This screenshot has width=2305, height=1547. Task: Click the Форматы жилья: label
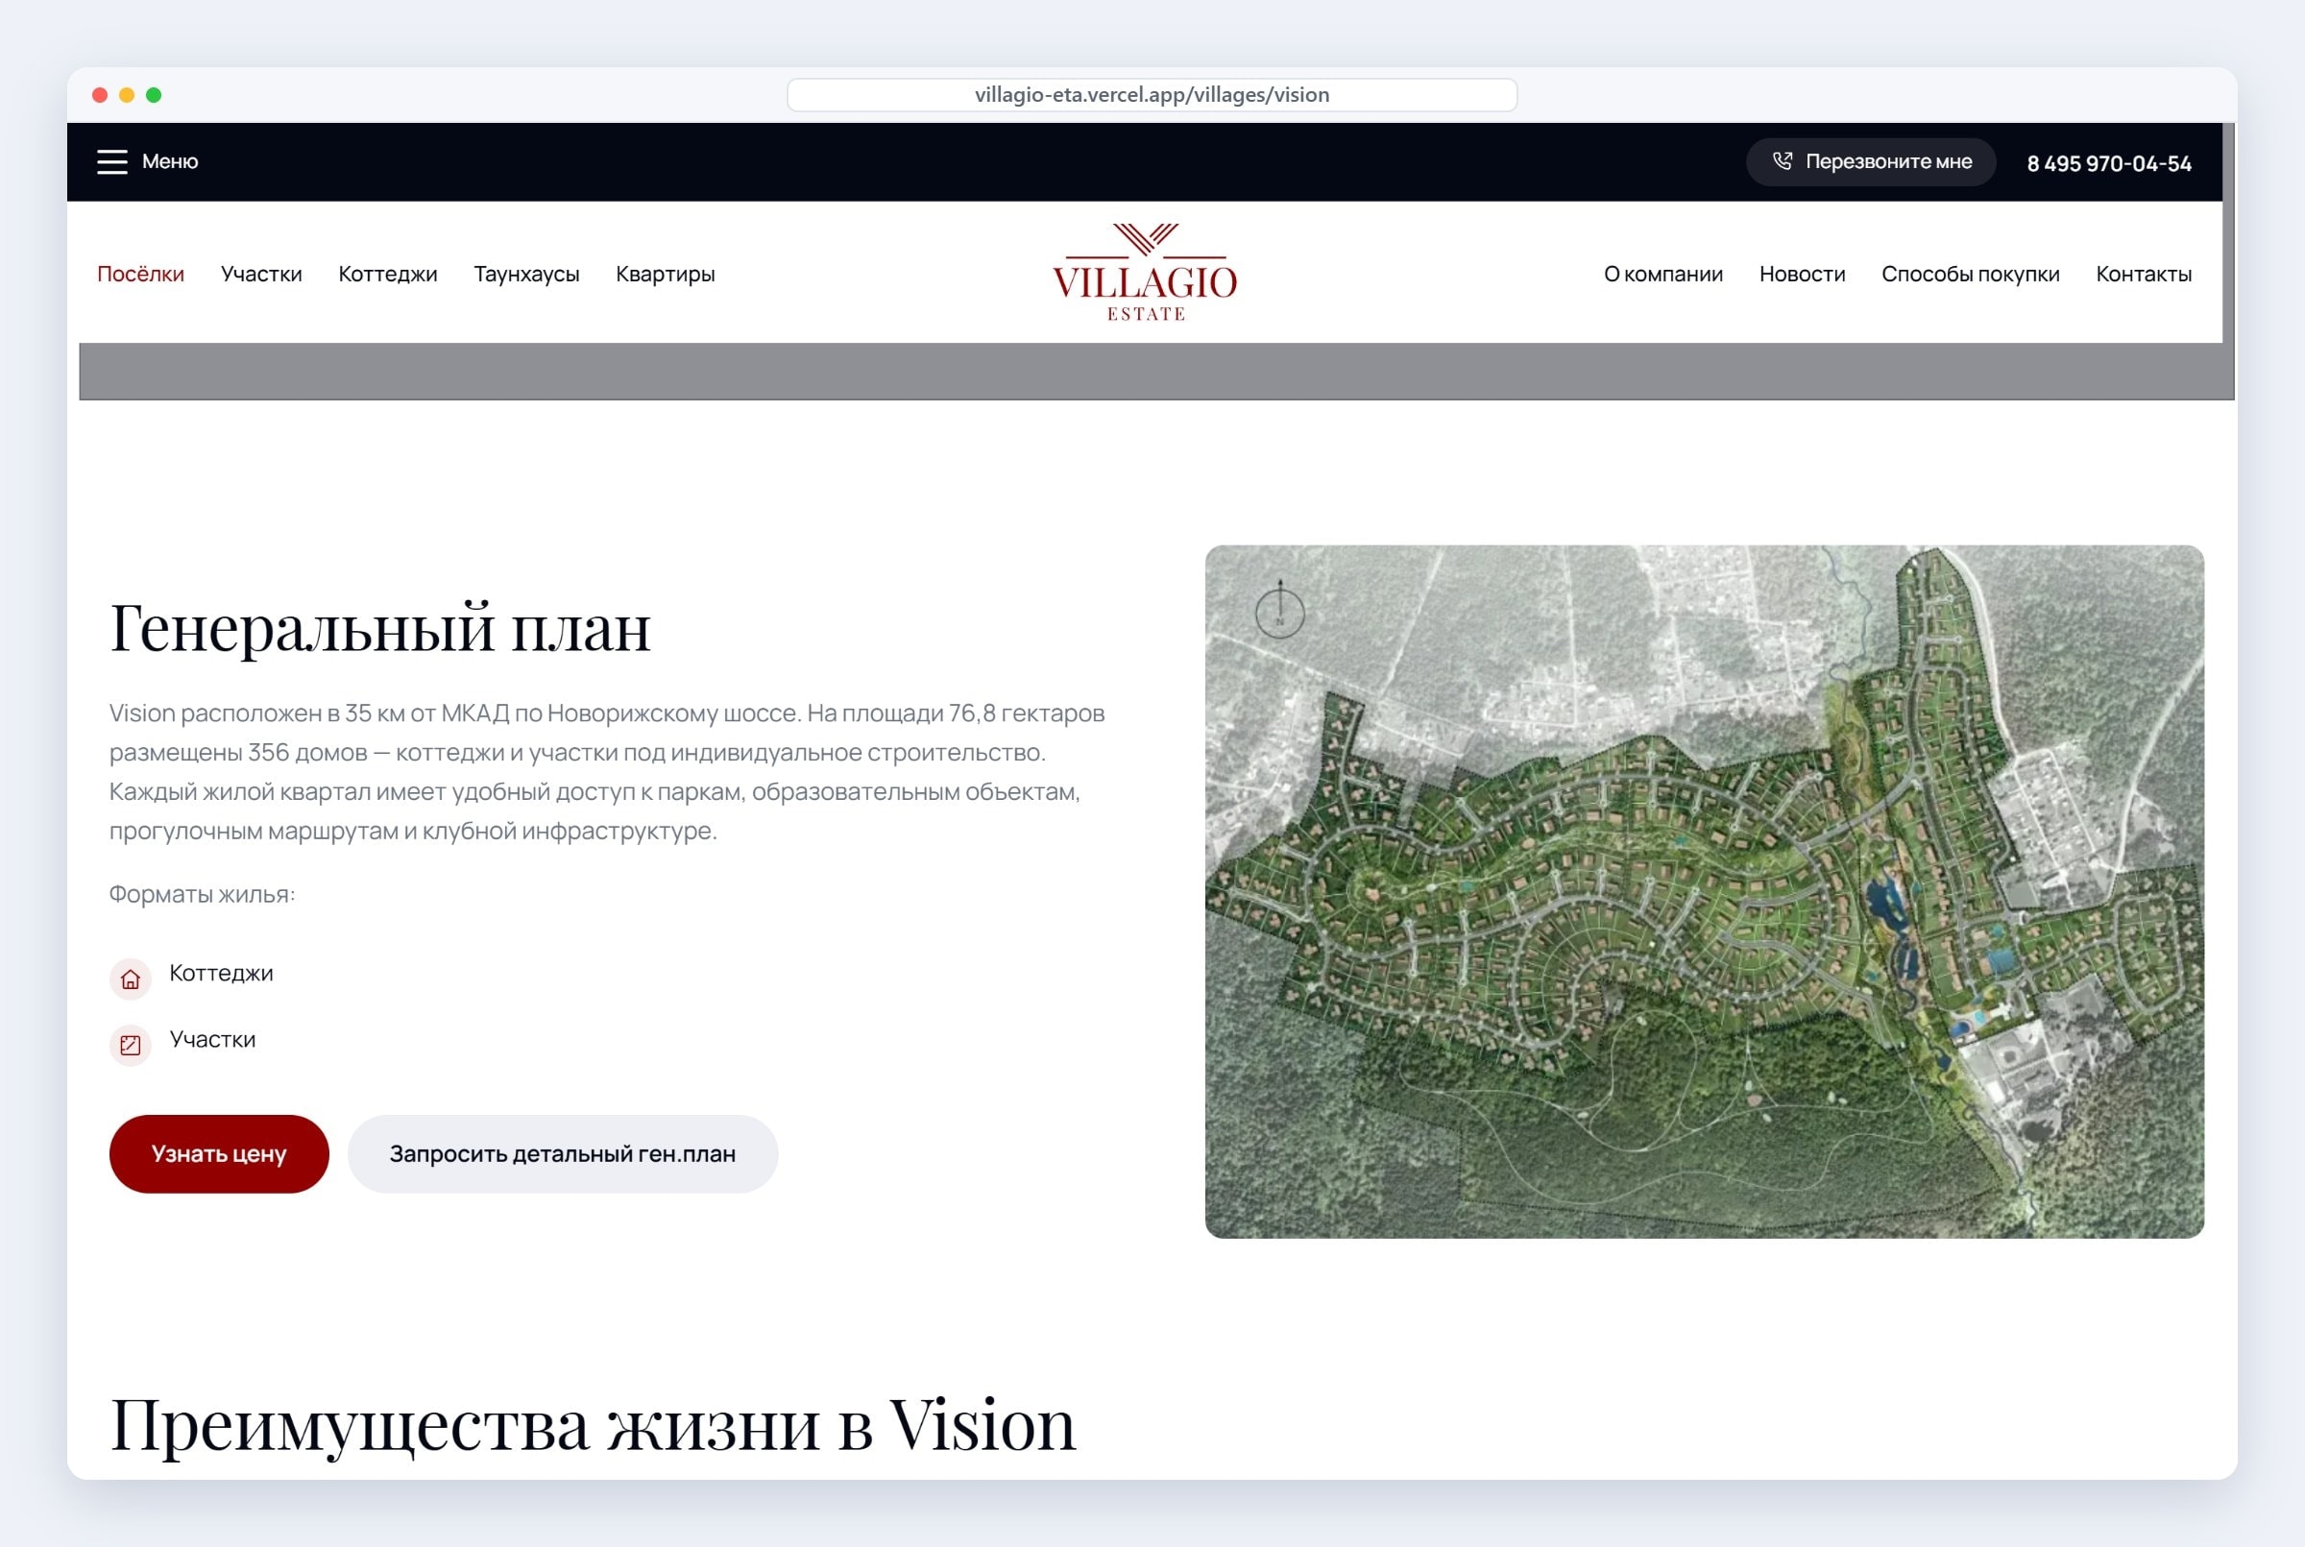[x=203, y=894]
